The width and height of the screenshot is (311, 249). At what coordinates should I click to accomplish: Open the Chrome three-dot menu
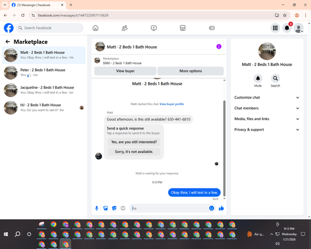point(305,15)
